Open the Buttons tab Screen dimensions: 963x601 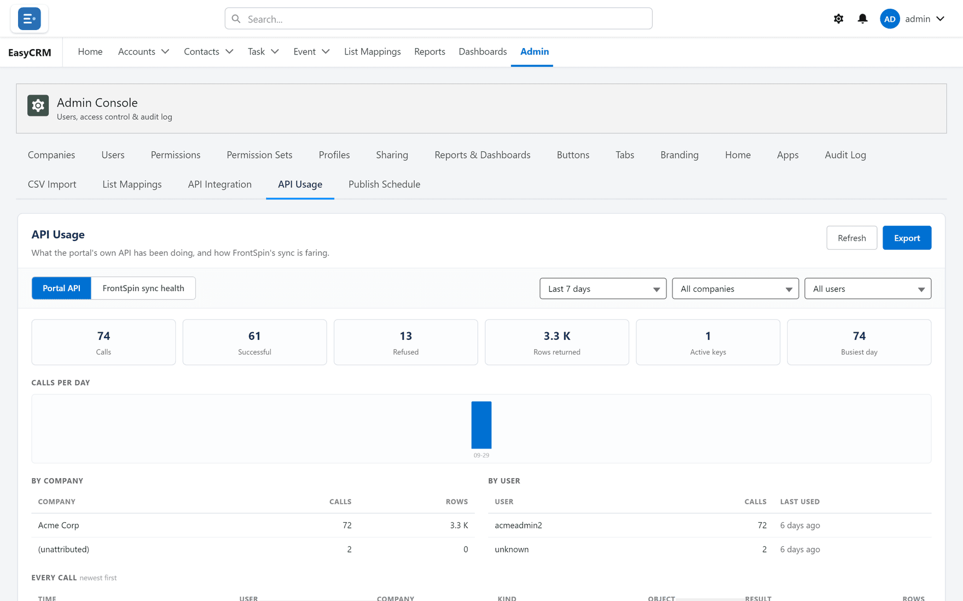[573, 155]
